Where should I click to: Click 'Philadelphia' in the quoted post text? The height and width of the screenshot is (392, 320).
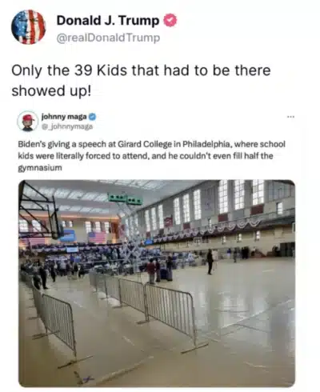[x=204, y=144]
